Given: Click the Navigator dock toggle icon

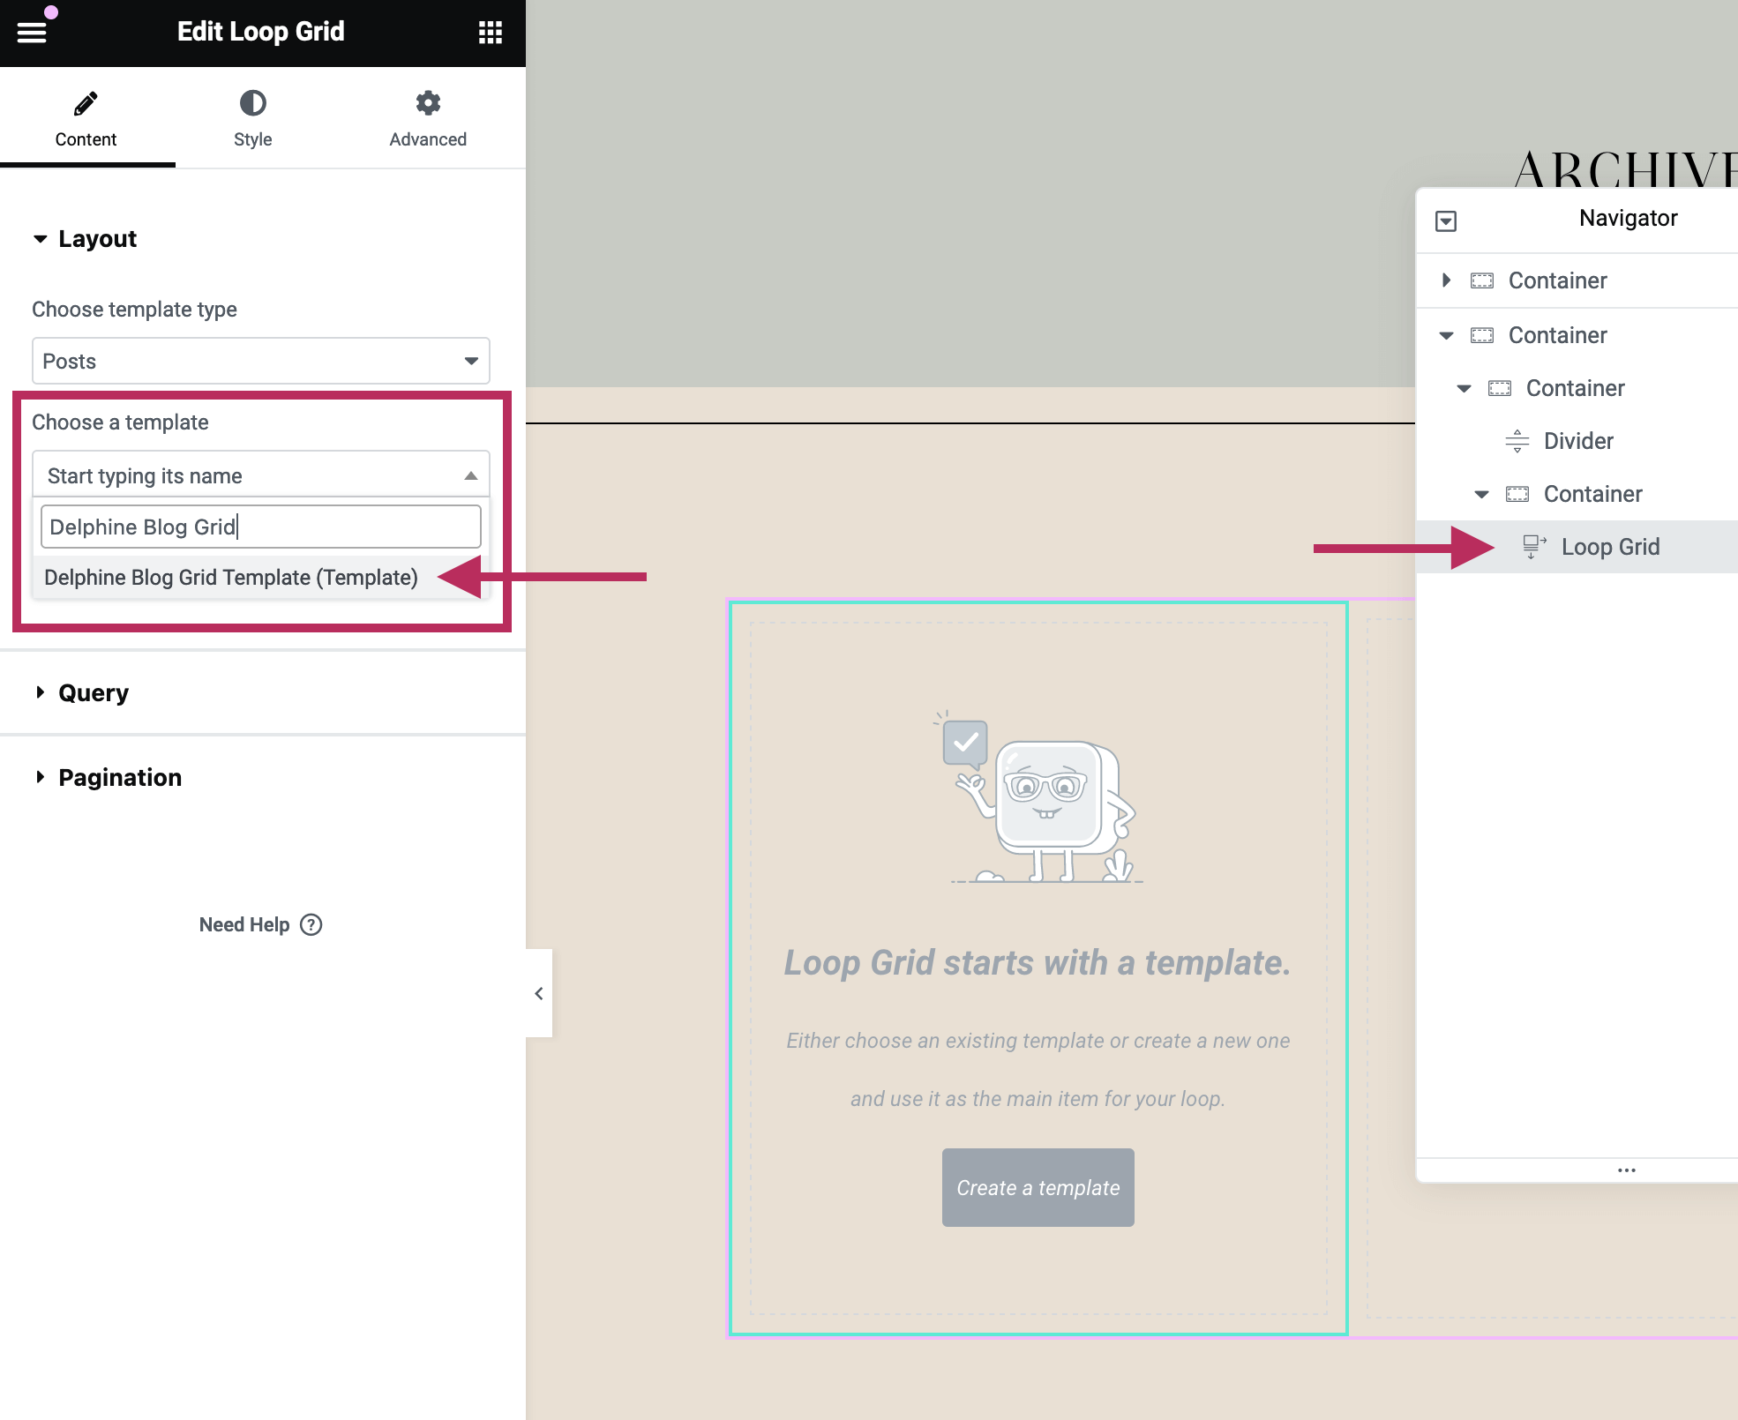Looking at the screenshot, I should click(x=1445, y=220).
